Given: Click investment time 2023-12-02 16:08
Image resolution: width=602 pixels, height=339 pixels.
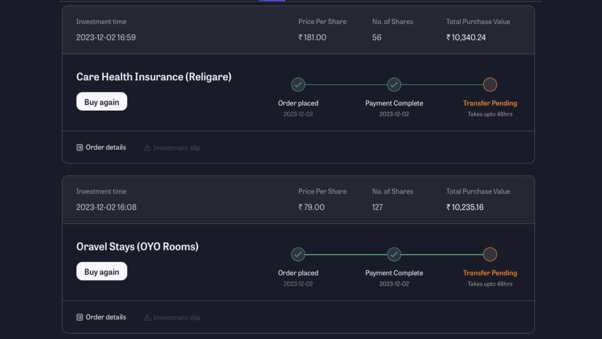Looking at the screenshot, I should 106,207.
